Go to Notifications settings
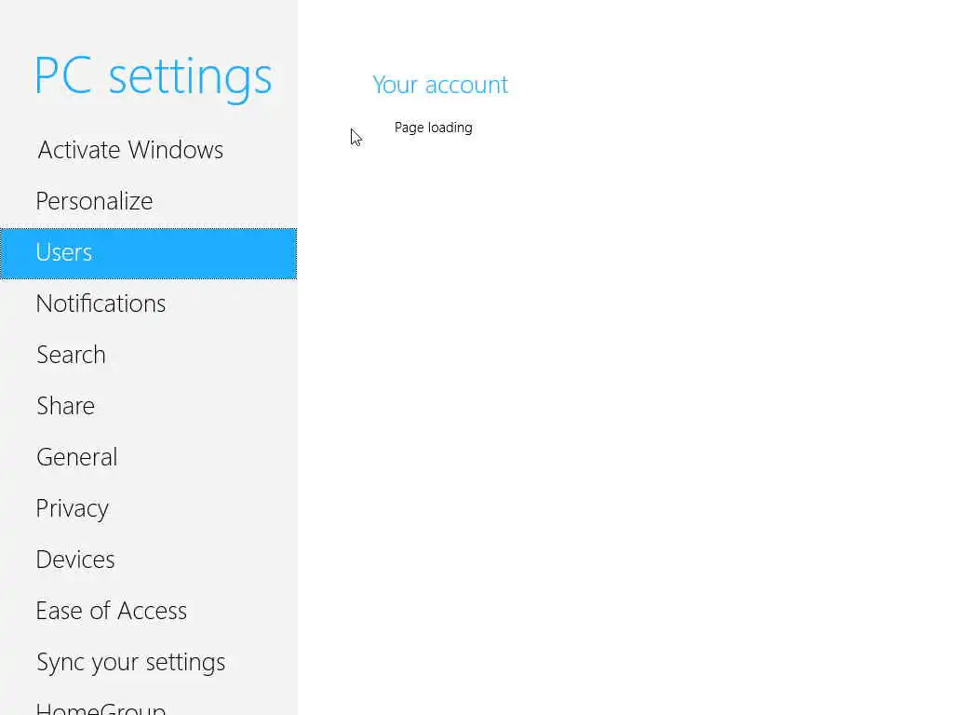Viewport: 953px width, 715px height. 148,304
